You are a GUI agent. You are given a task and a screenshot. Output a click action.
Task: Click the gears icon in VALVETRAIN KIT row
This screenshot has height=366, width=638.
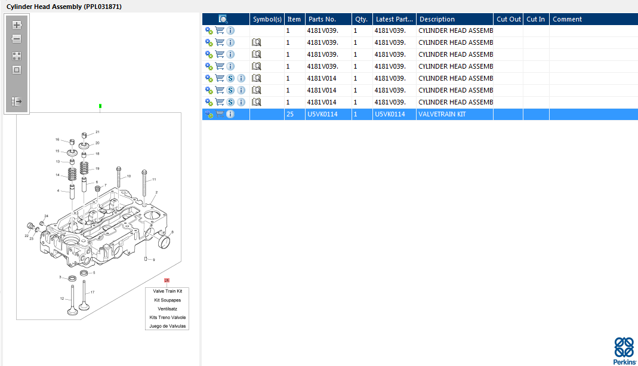[209, 115]
